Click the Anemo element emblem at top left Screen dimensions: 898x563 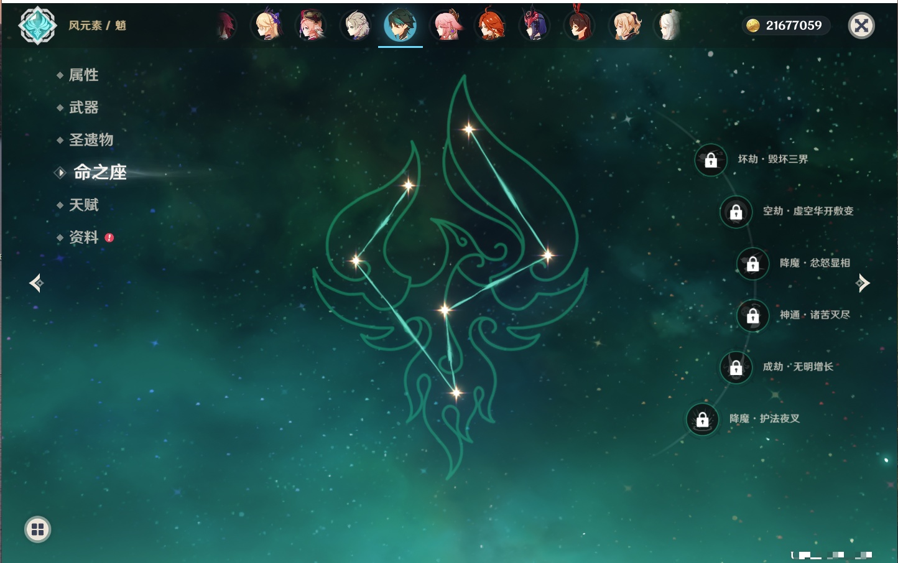[x=37, y=26]
